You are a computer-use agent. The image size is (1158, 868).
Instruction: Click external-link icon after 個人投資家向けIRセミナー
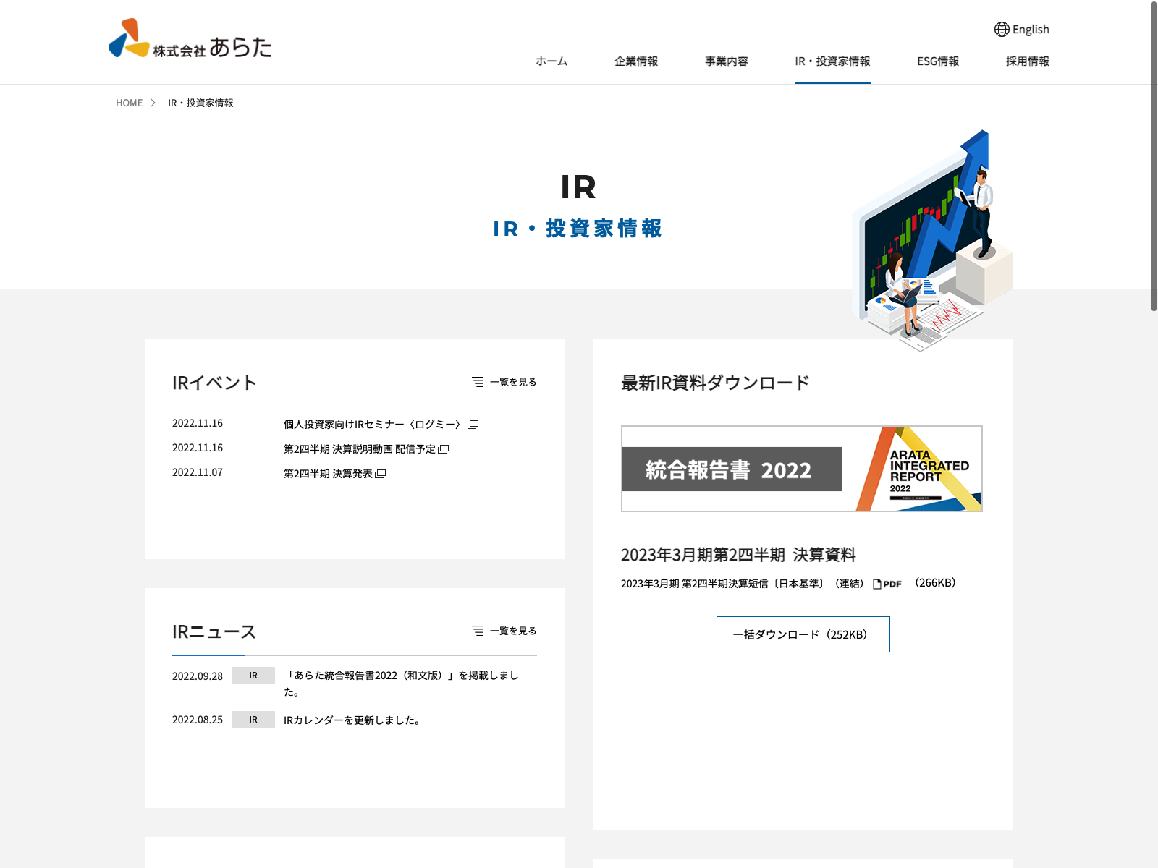point(473,425)
